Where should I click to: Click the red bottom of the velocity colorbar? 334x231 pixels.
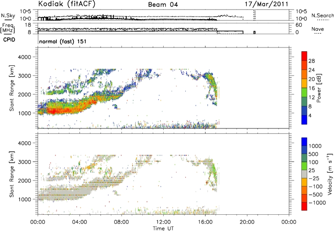click(x=304, y=206)
